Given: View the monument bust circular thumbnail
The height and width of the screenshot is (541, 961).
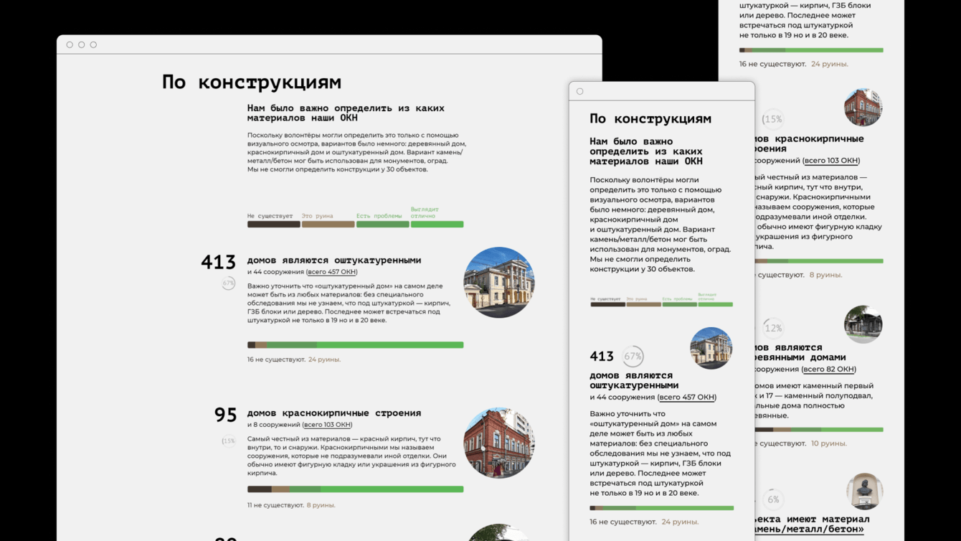Looking at the screenshot, I should tap(864, 492).
